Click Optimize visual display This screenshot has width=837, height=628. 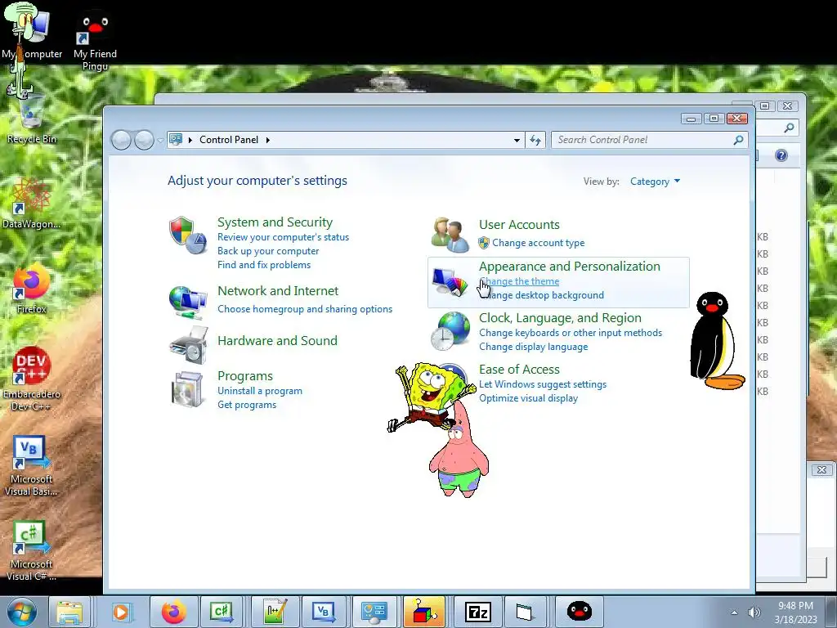[x=528, y=398]
